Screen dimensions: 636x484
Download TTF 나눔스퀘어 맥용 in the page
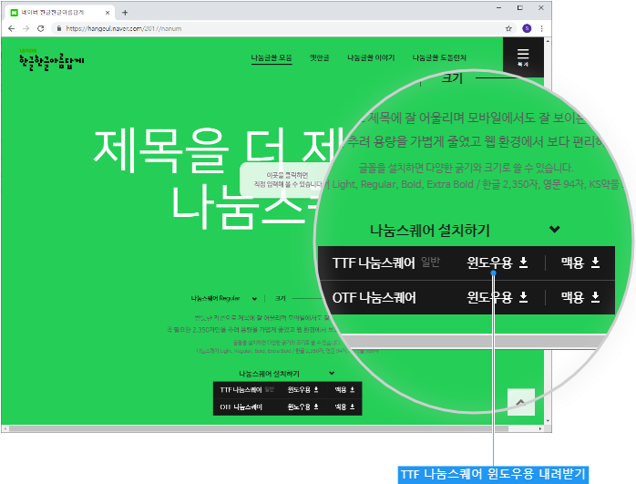tap(344, 390)
